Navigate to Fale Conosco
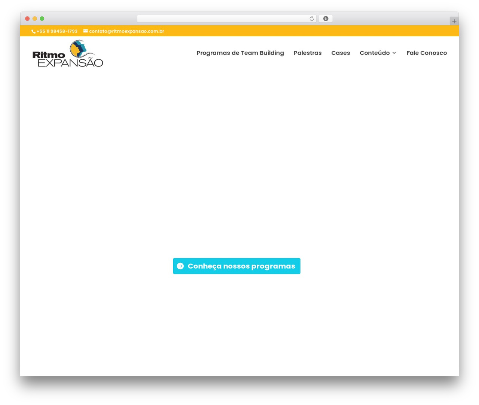This screenshot has height=405, width=479. [x=427, y=53]
